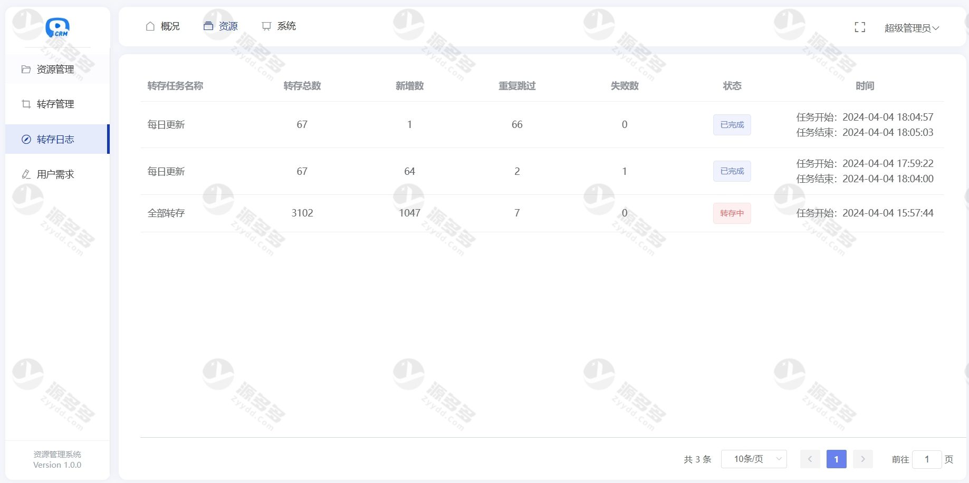Click the home icon beside 概况
Image resolution: width=969 pixels, height=483 pixels.
click(150, 26)
